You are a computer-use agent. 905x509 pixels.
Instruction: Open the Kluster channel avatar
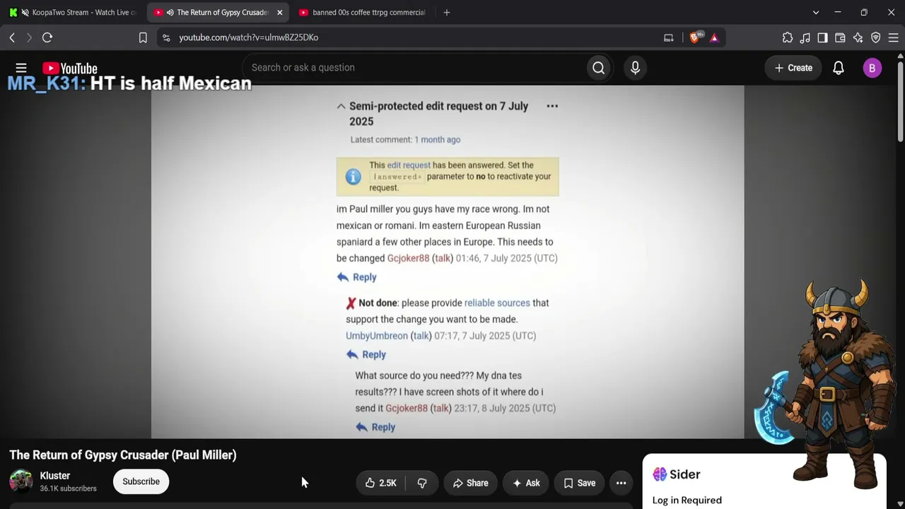point(21,481)
